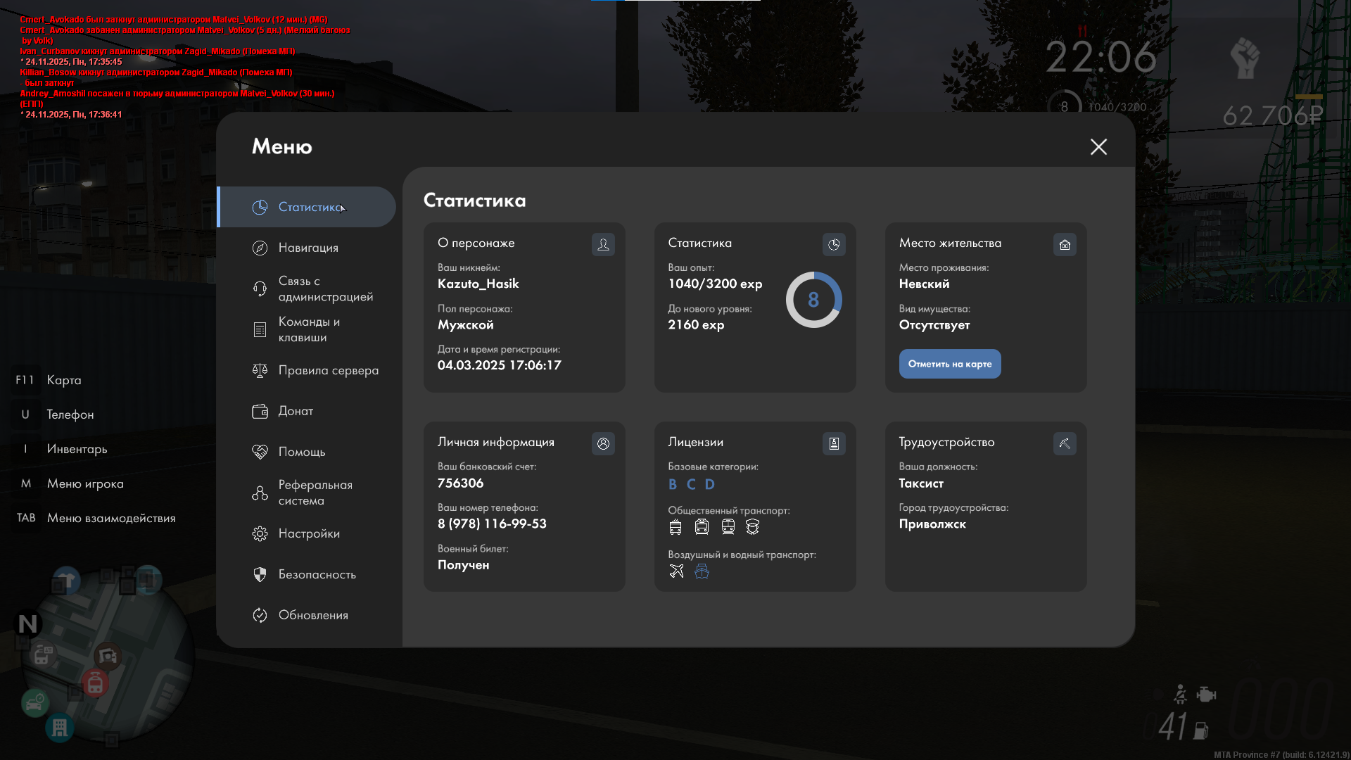Select Команды и клавиши menu entry

(x=309, y=329)
